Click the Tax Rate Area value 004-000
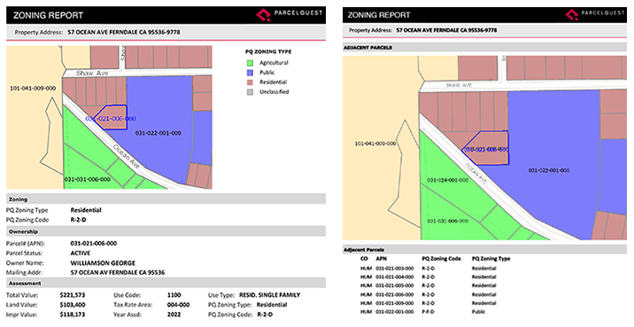The width and height of the screenshot is (634, 327). click(178, 305)
